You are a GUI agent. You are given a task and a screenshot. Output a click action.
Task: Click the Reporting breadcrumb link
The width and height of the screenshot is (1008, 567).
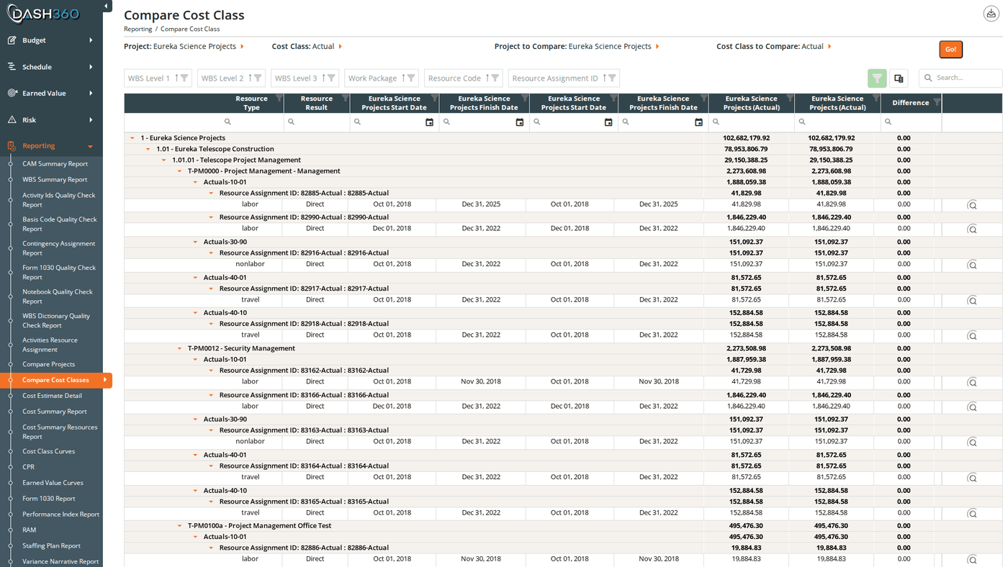pos(138,30)
